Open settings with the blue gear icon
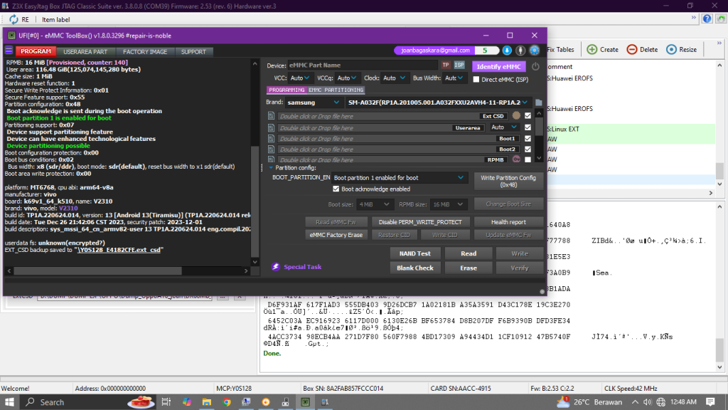Viewport: 728px width, 410px height. (535, 51)
